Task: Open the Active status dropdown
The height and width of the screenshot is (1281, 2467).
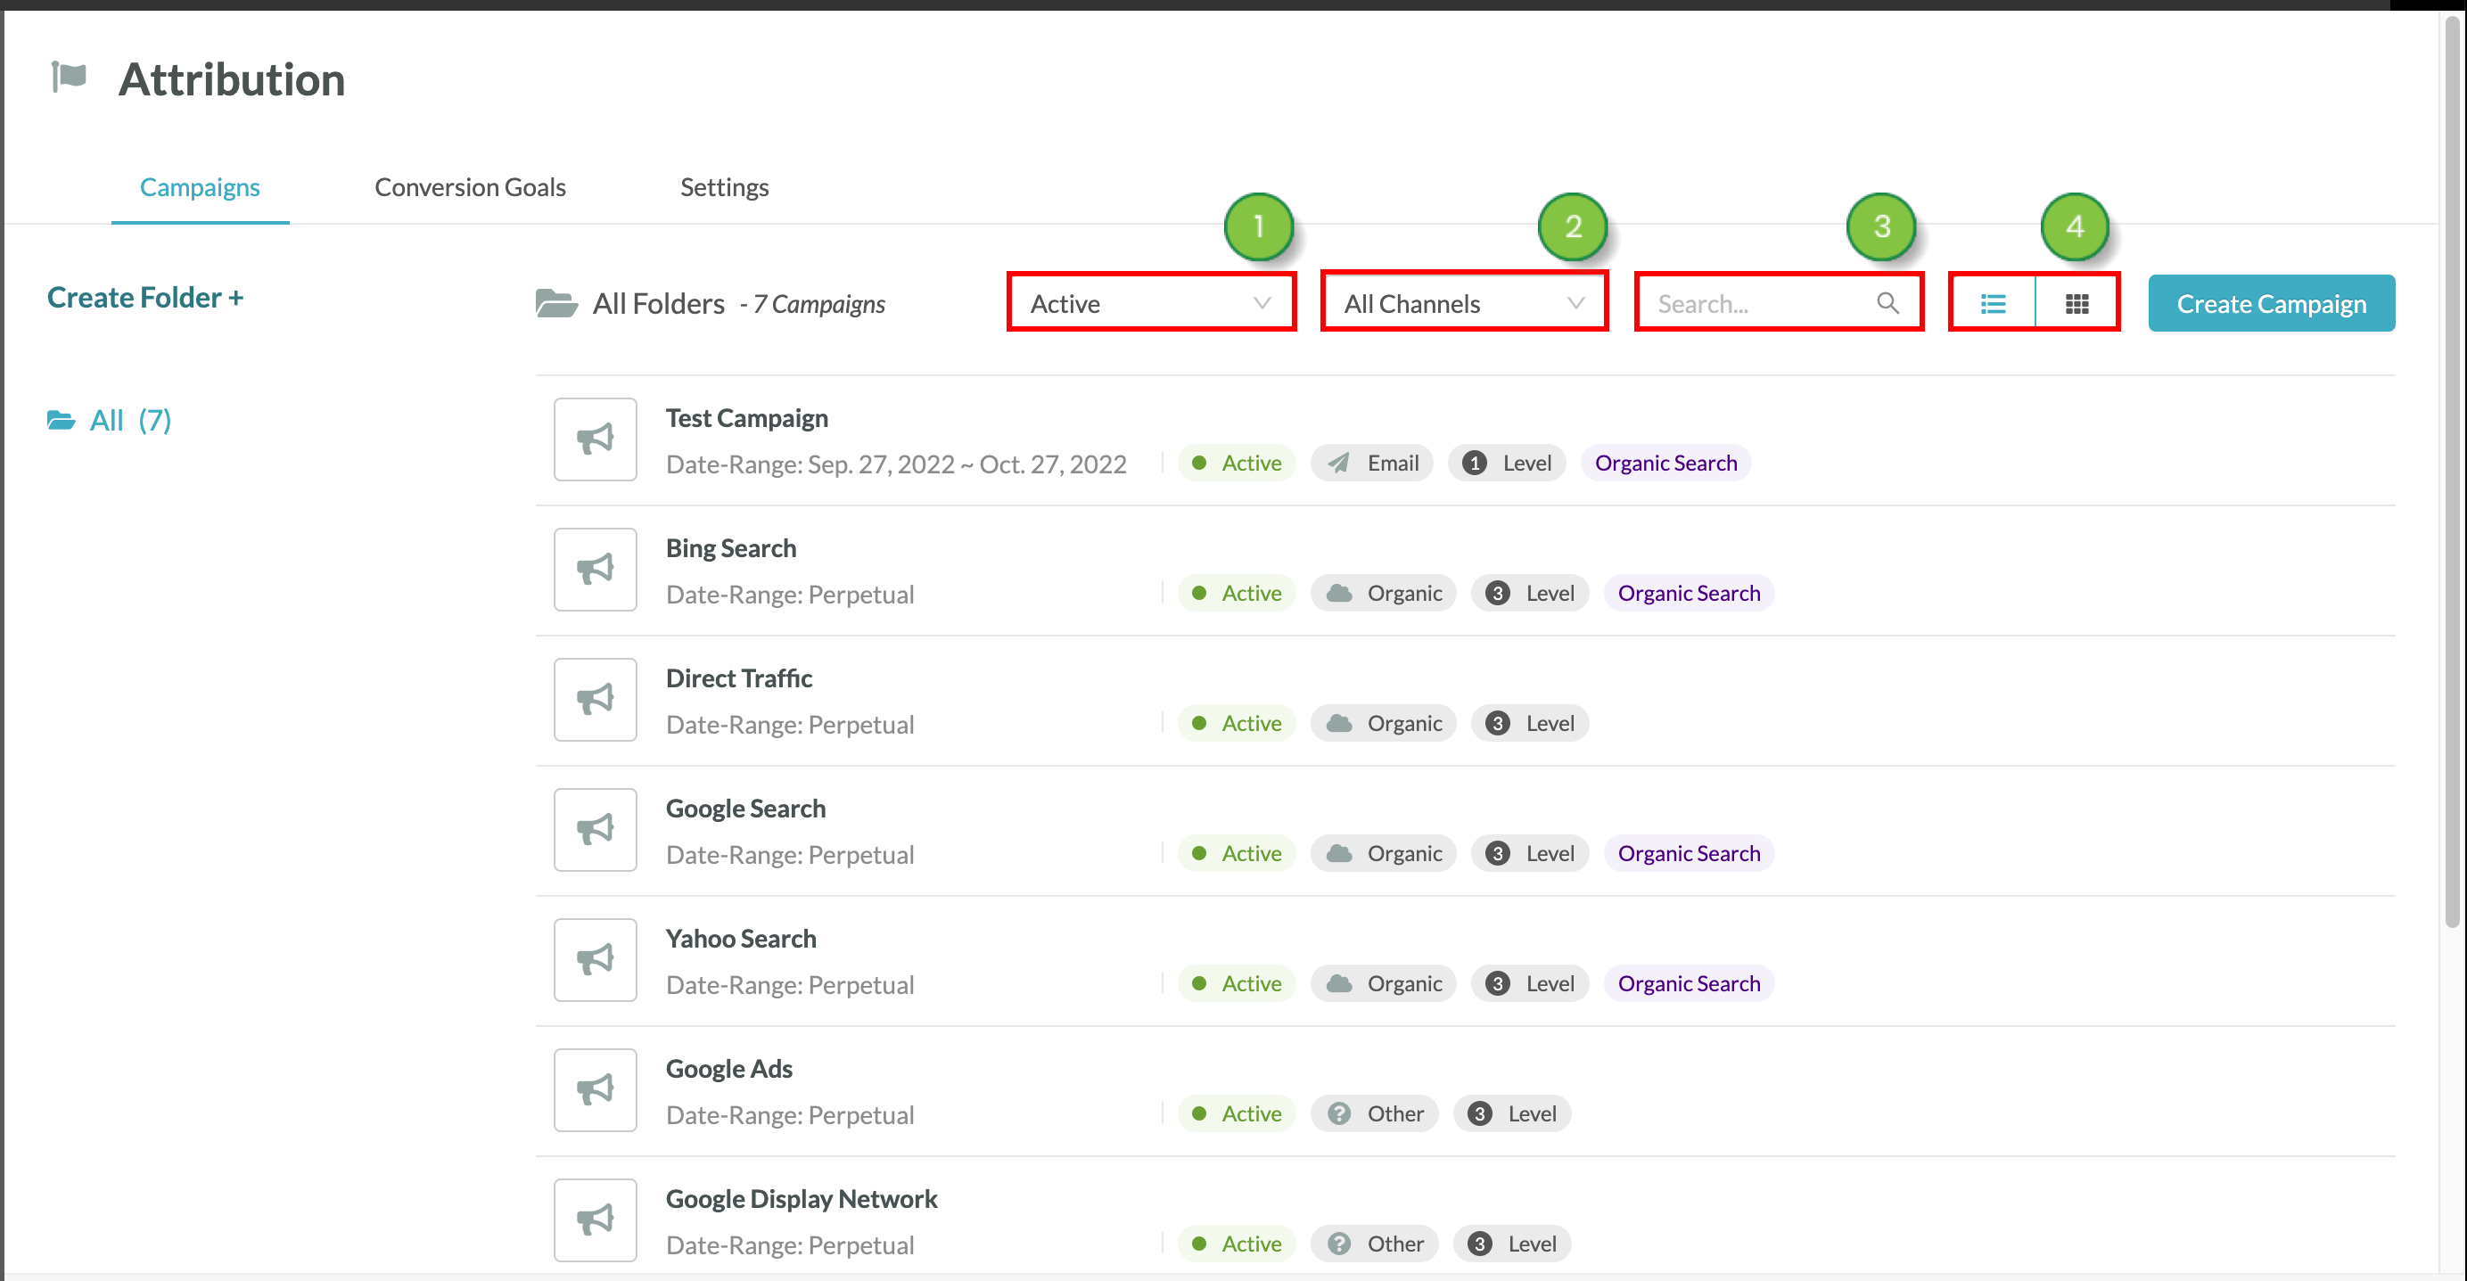Action: [1150, 303]
